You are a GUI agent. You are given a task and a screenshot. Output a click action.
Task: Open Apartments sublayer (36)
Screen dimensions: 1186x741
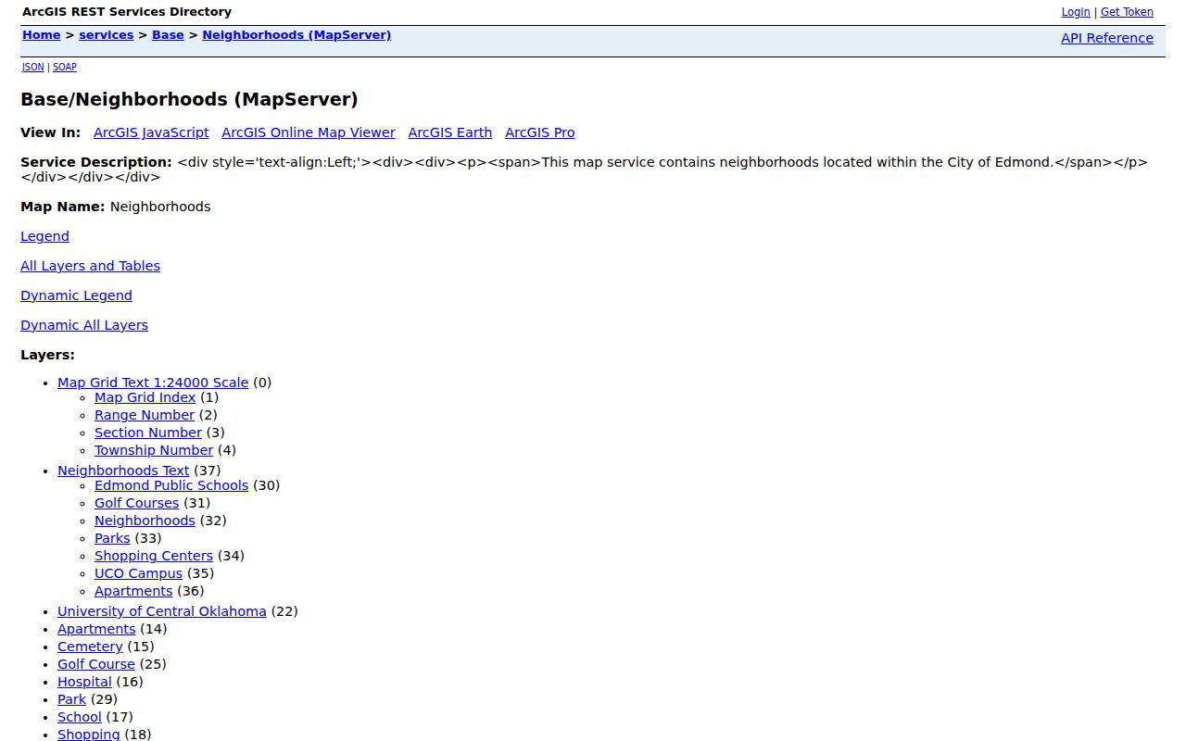tap(133, 591)
